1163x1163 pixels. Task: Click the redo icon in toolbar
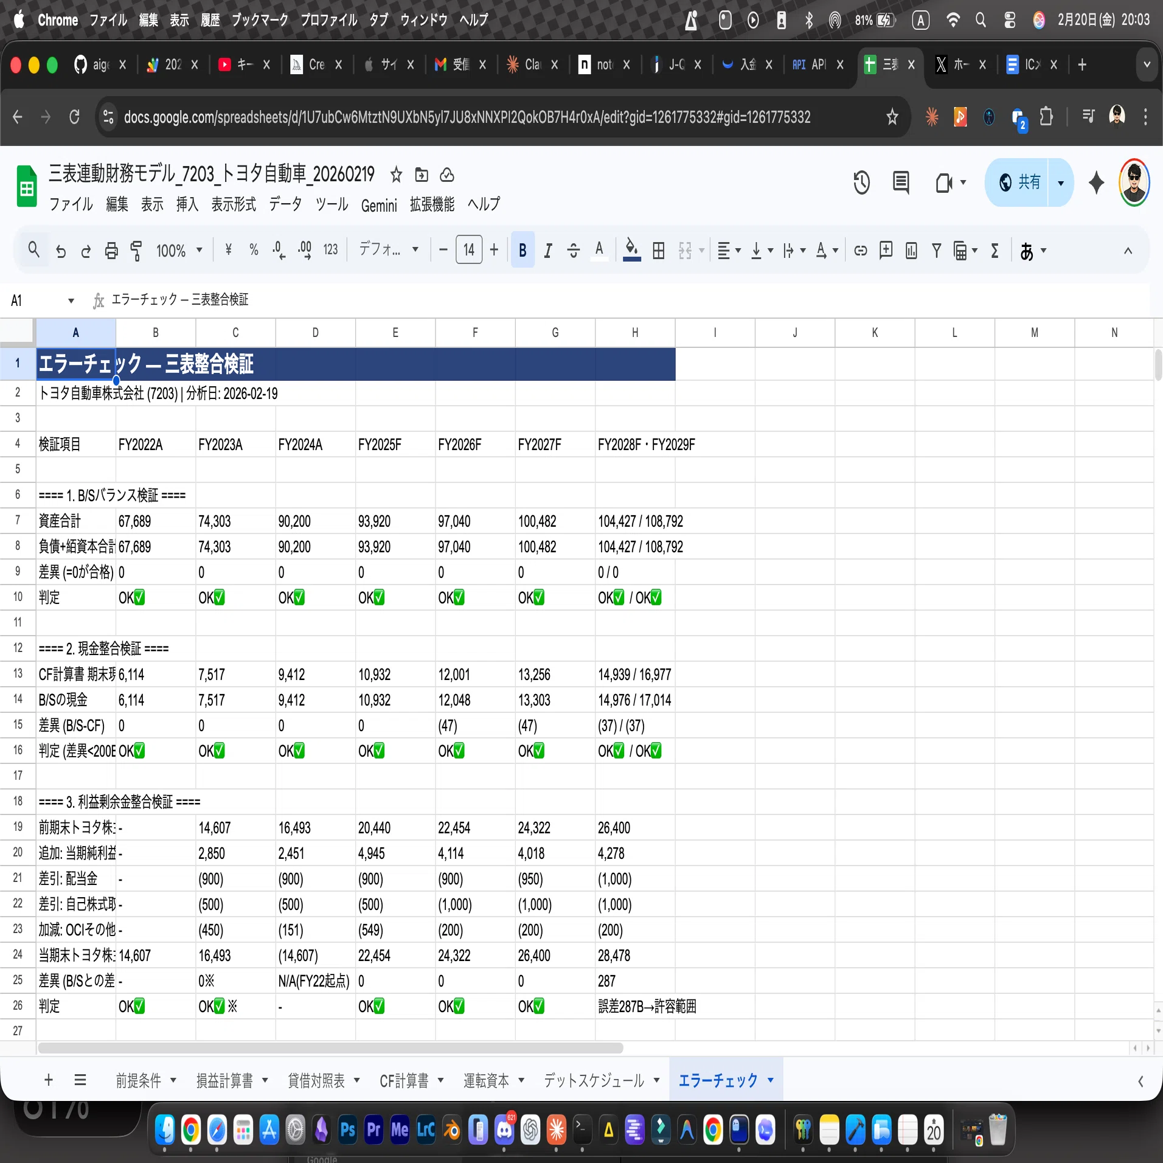(86, 251)
